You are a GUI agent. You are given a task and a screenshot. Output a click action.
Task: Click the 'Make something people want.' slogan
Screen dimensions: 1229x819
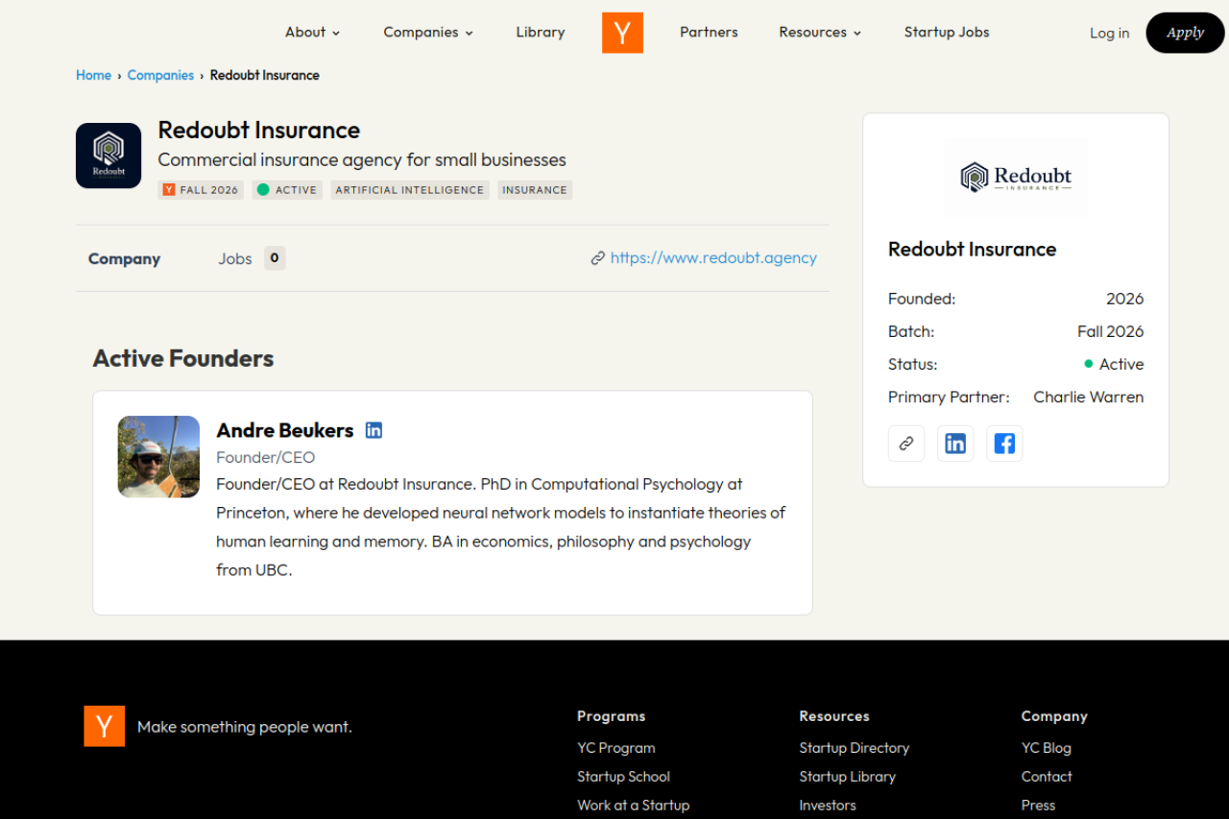245,727
